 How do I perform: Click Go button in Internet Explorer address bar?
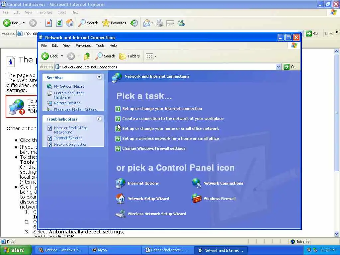click(x=312, y=34)
